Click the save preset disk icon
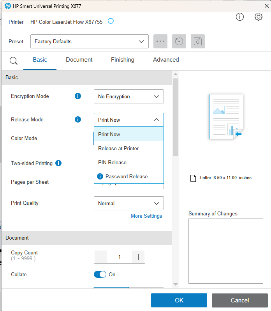This screenshot has width=271, height=311. tap(198, 41)
